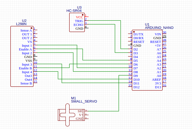192x129 pixels.
Task: Select the ARDUINO_NANO component name
Action: (159, 28)
